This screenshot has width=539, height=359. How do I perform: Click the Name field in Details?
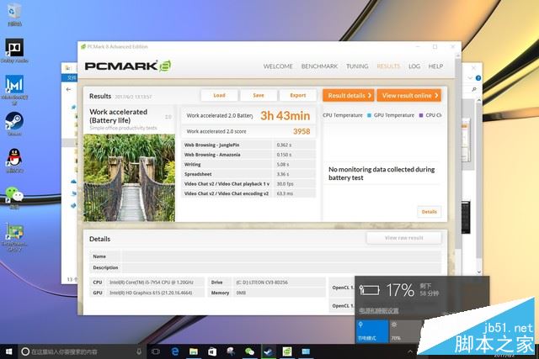(281, 256)
